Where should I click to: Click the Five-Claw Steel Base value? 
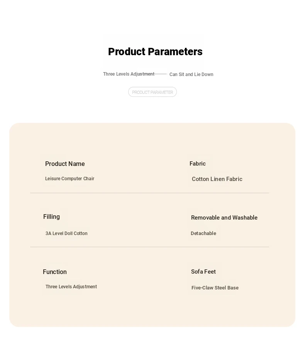[x=215, y=288]
